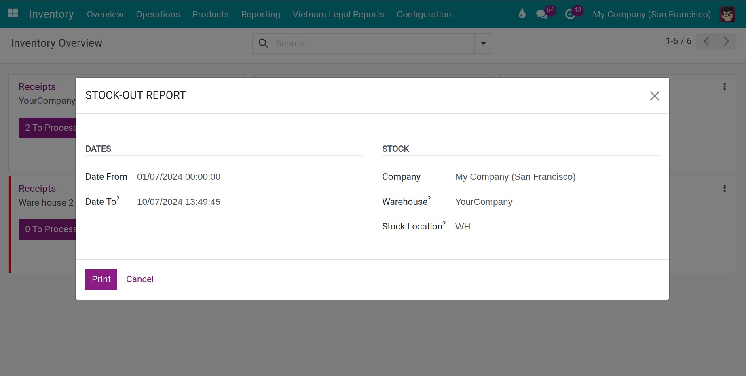Open the Ware house 2 card's three-dot menu
Screen dimensions: 746x376
(725, 189)
